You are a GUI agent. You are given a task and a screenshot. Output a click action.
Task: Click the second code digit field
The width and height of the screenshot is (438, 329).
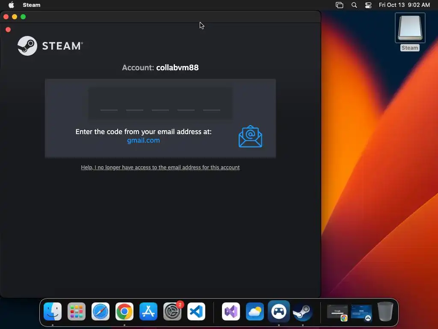point(135,104)
